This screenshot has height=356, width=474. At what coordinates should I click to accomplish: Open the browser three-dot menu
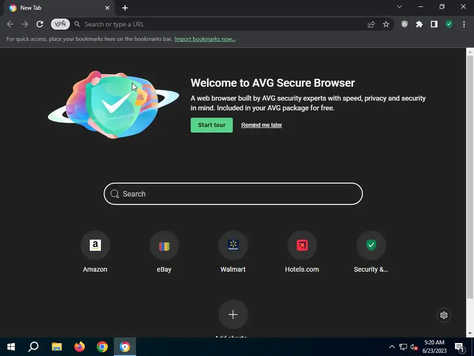tap(464, 24)
